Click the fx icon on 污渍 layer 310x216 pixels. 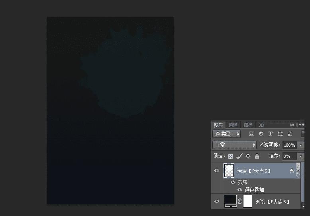click(x=292, y=171)
